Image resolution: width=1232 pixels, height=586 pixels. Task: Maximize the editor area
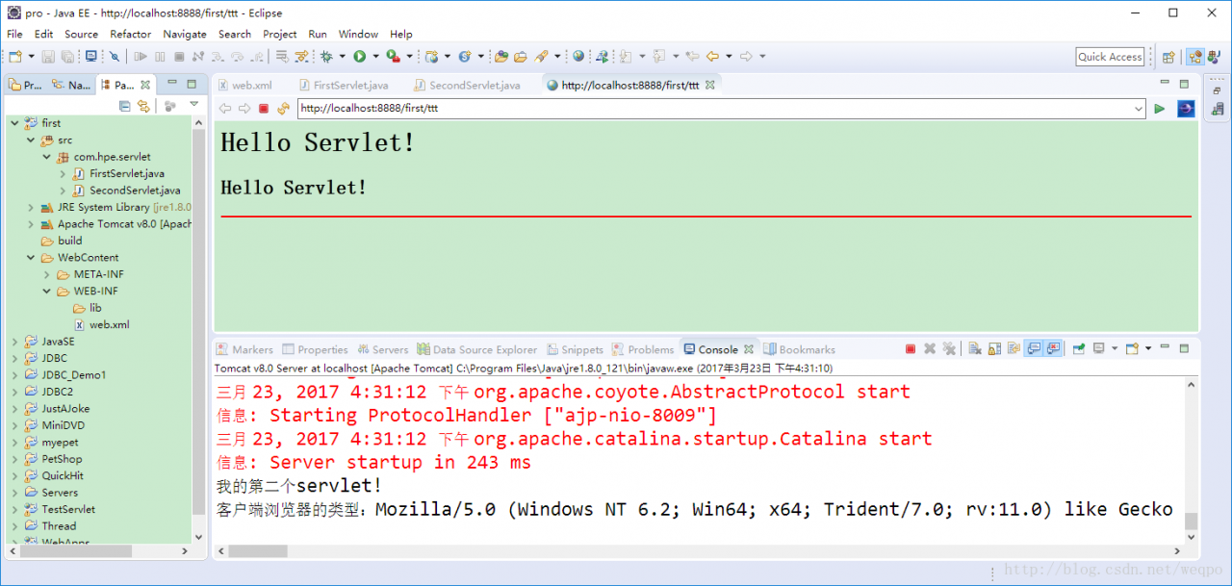(1184, 85)
